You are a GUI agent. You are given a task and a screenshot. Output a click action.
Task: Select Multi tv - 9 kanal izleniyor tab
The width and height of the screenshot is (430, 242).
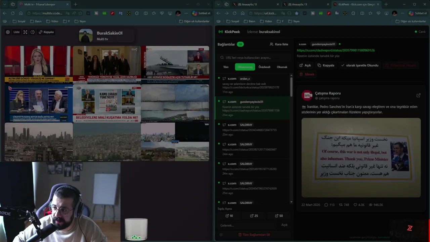(x=44, y=4)
